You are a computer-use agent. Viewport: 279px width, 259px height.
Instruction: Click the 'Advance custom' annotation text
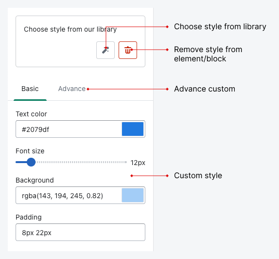point(205,89)
